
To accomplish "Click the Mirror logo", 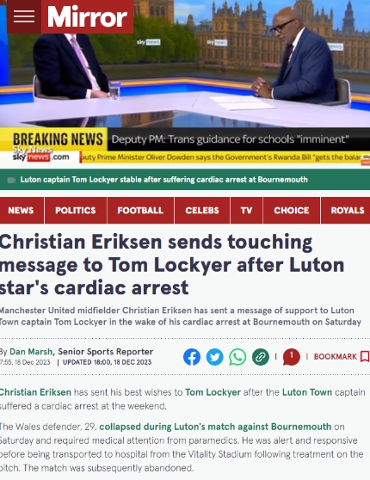I will (x=87, y=16).
